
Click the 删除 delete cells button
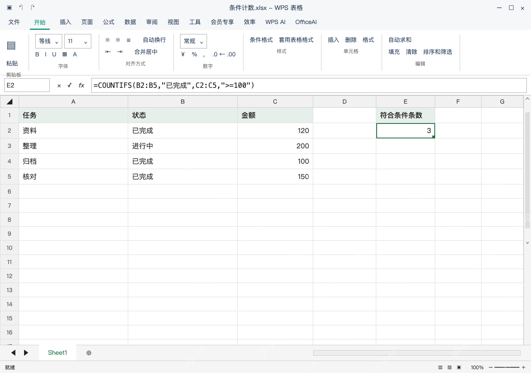351,40
